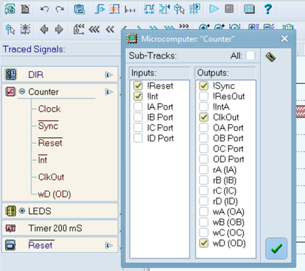Click the clipboard waveform toolbar icon
The height and width of the screenshot is (271, 305).
[x=80, y=9]
